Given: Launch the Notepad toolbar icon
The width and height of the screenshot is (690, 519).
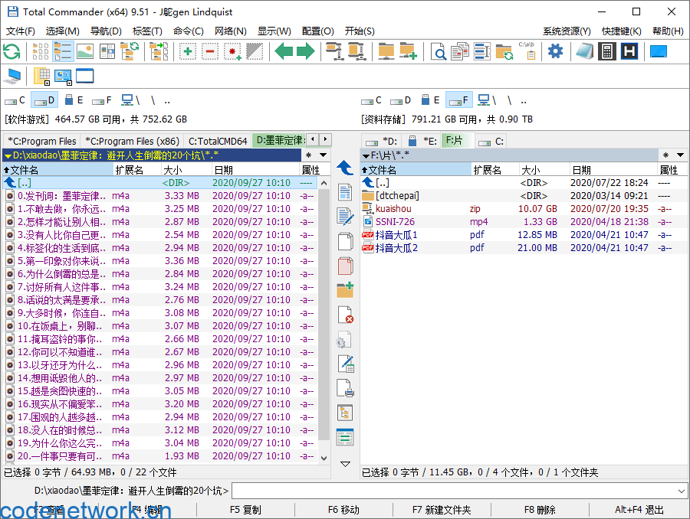Looking at the screenshot, I should click(585, 51).
